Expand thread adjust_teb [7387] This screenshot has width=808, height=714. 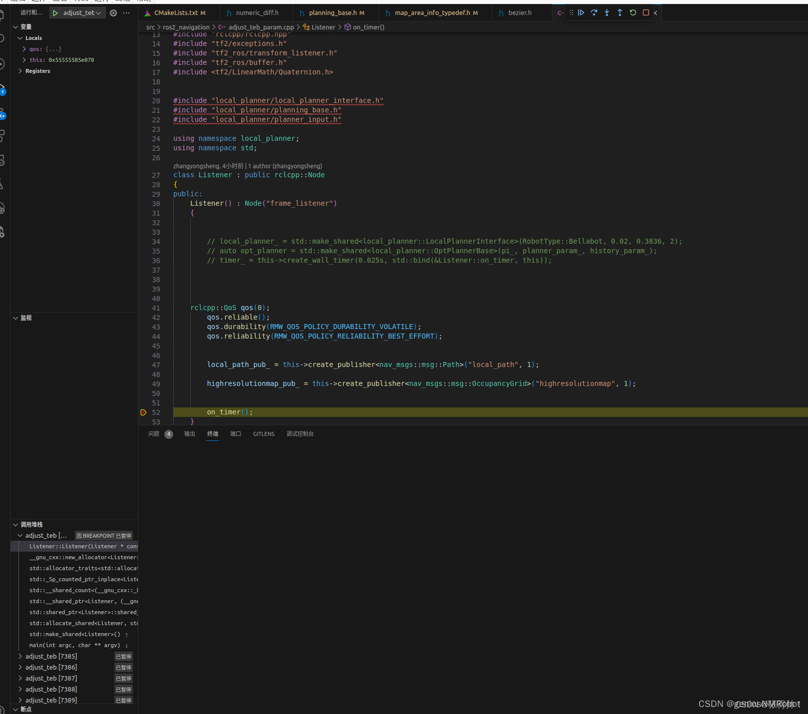click(20, 679)
